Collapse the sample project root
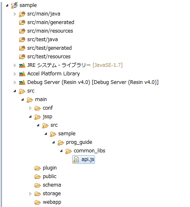 click(x=7, y=5)
